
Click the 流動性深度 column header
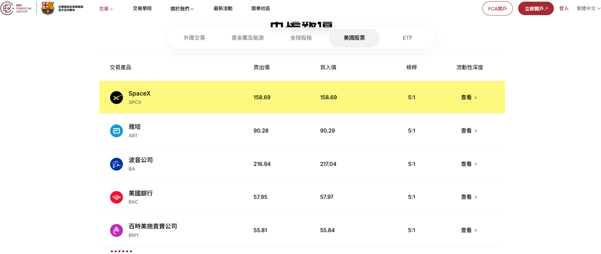[470, 67]
